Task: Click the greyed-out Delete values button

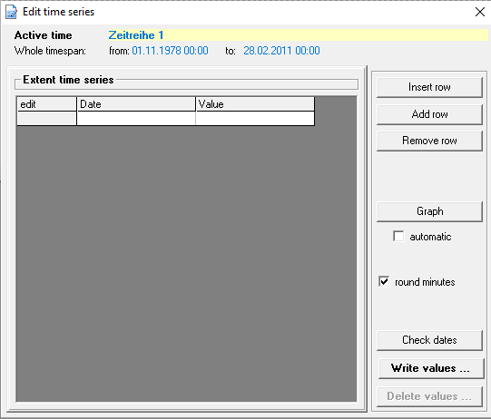Action: (429, 396)
